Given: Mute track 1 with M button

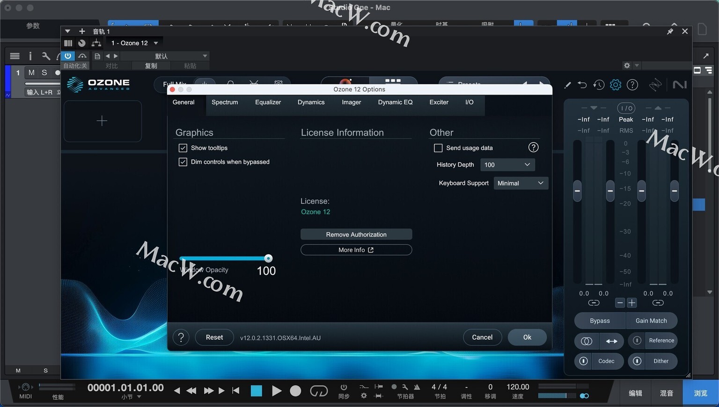Looking at the screenshot, I should [31, 72].
